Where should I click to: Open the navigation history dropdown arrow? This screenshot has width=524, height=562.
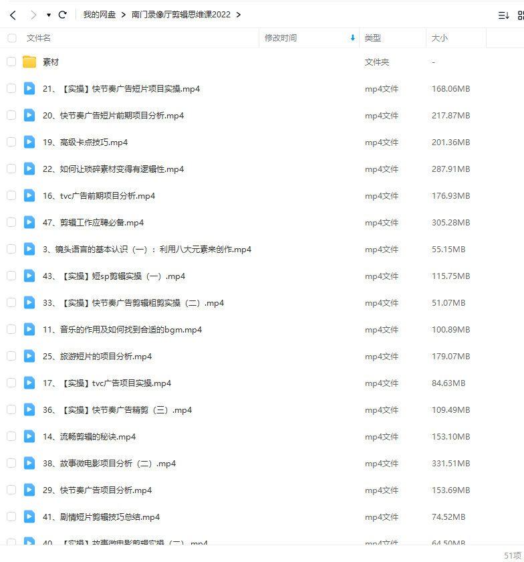(49, 15)
